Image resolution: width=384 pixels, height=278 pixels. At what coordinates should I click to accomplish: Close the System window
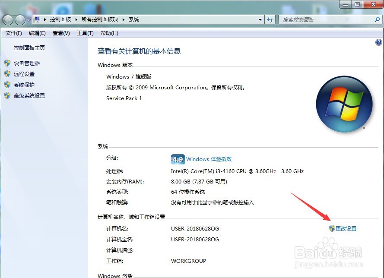(x=373, y=4)
